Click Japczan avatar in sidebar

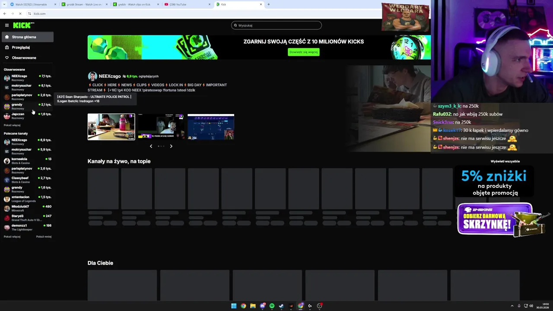pyautogui.click(x=7, y=116)
